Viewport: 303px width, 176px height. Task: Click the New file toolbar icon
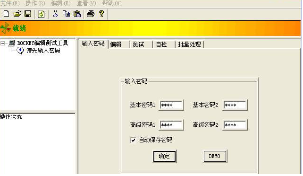(x=7, y=14)
